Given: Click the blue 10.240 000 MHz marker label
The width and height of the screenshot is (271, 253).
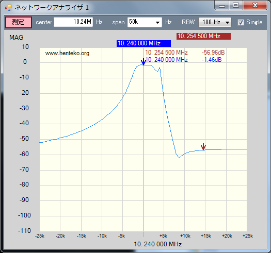Looking at the screenshot, I should click(144, 43).
